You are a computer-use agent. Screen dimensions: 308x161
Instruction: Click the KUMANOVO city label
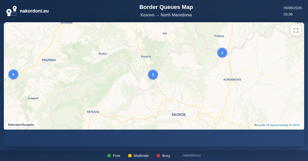(x=232, y=80)
